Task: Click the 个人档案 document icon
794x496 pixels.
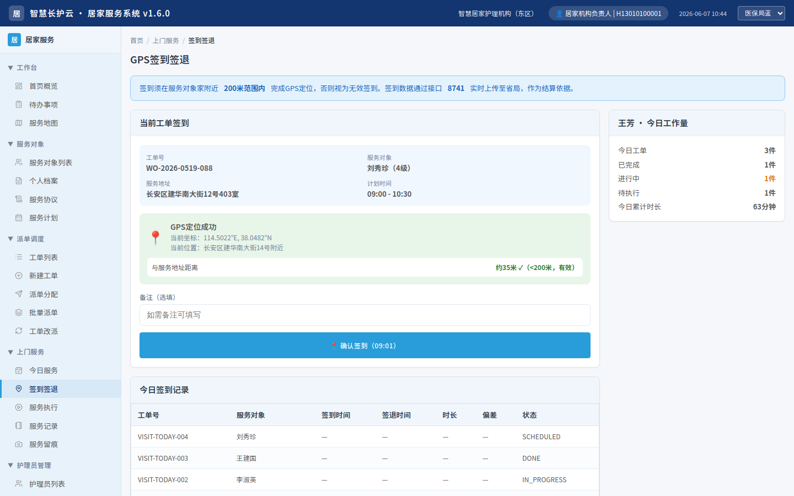Action: click(x=19, y=181)
